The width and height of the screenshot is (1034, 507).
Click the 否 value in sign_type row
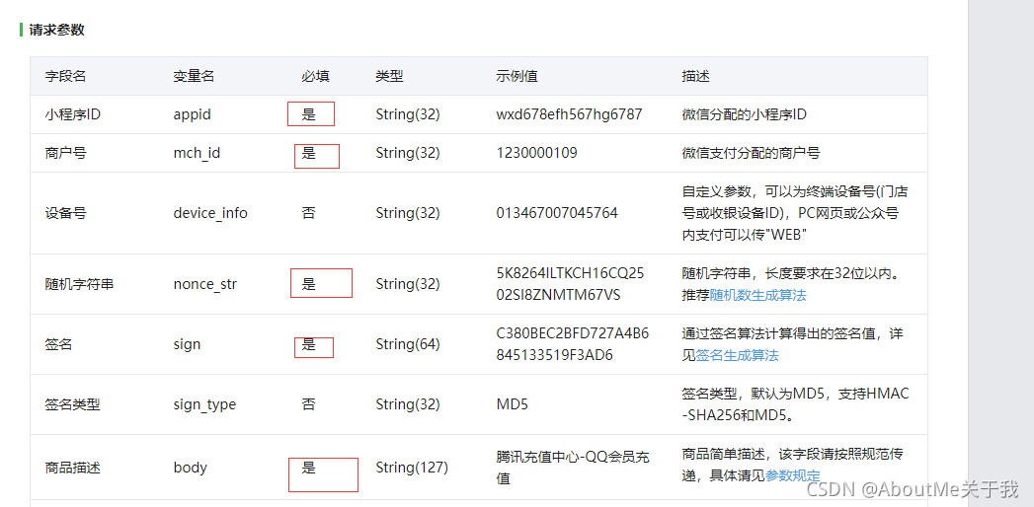[308, 404]
